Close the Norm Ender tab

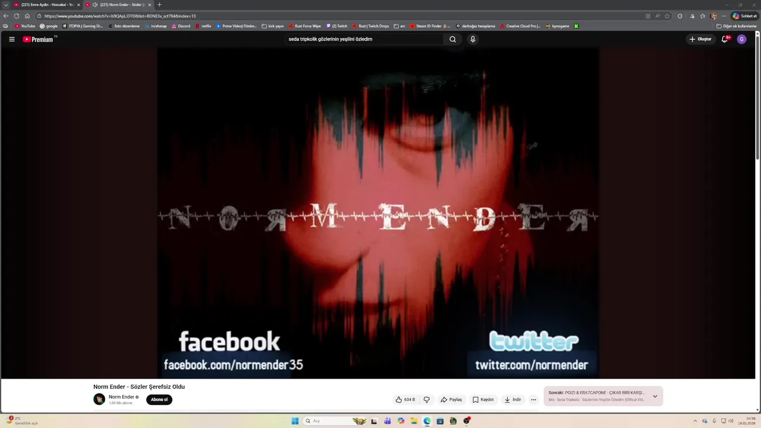coord(150,5)
